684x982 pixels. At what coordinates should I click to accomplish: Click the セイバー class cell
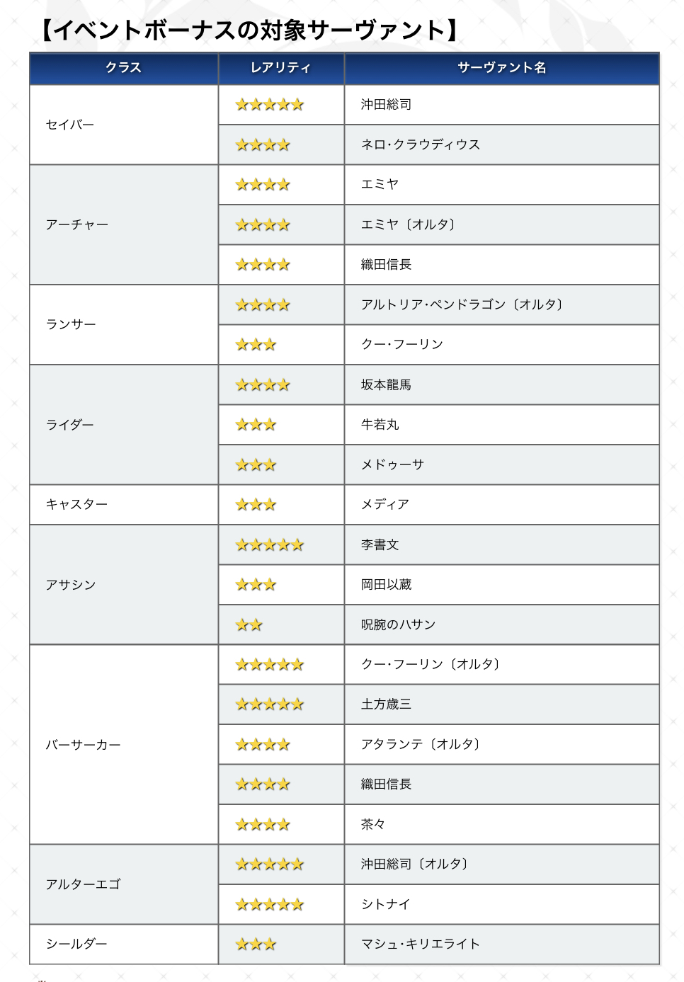(x=70, y=125)
